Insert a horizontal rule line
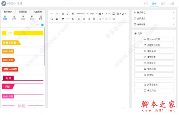Image resolution: width=179 pixels, height=115 pixels. pos(68,19)
